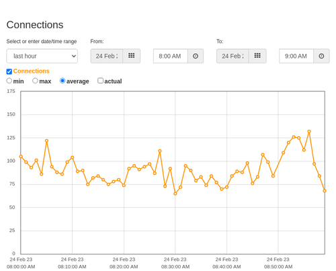Select the max radio button
Screen dimensions: 336x271
point(35,81)
